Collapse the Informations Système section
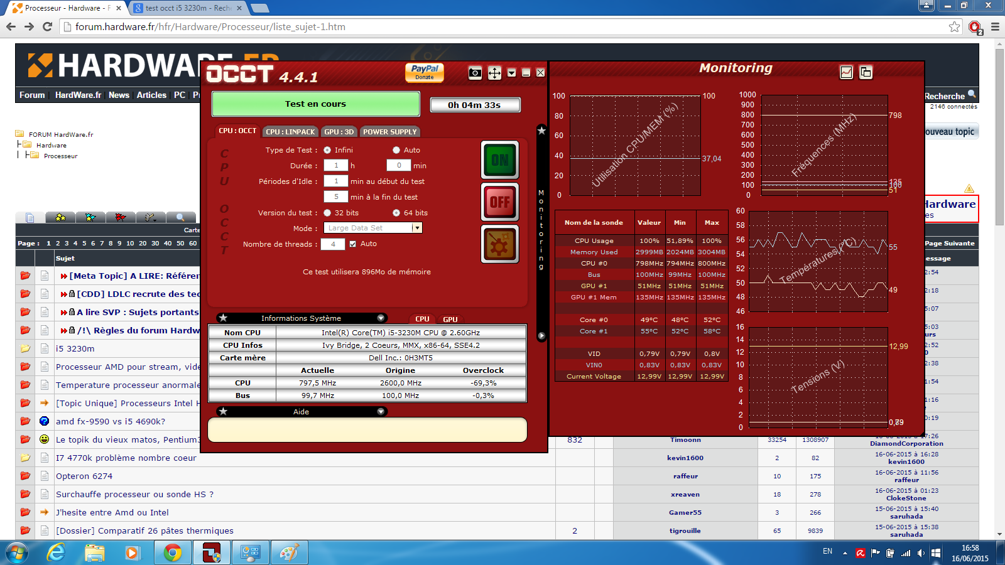 [381, 318]
